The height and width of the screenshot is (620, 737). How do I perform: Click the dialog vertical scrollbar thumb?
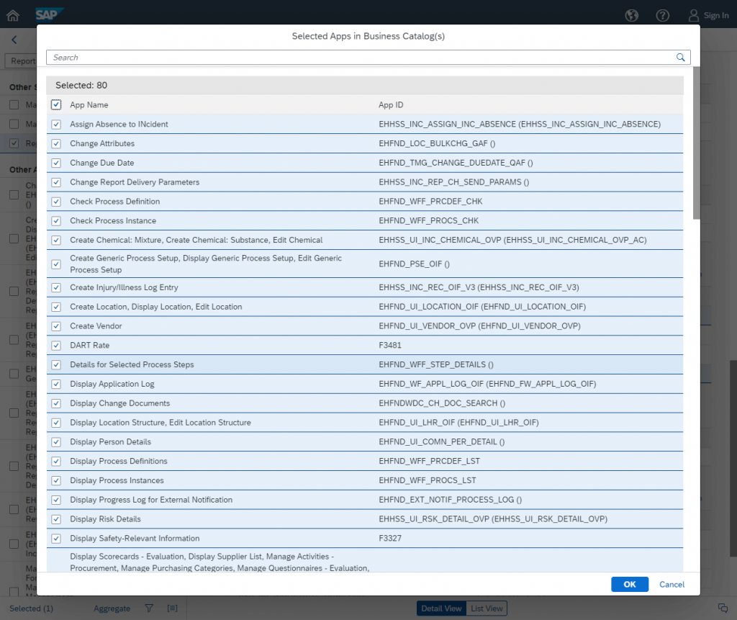click(696, 143)
